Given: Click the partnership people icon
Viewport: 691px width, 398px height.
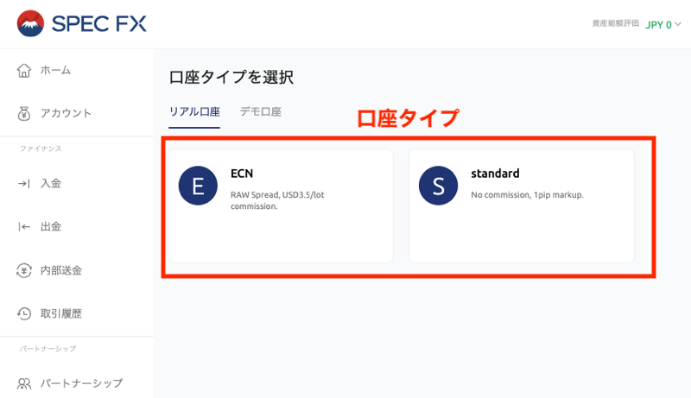Looking at the screenshot, I should click(24, 383).
